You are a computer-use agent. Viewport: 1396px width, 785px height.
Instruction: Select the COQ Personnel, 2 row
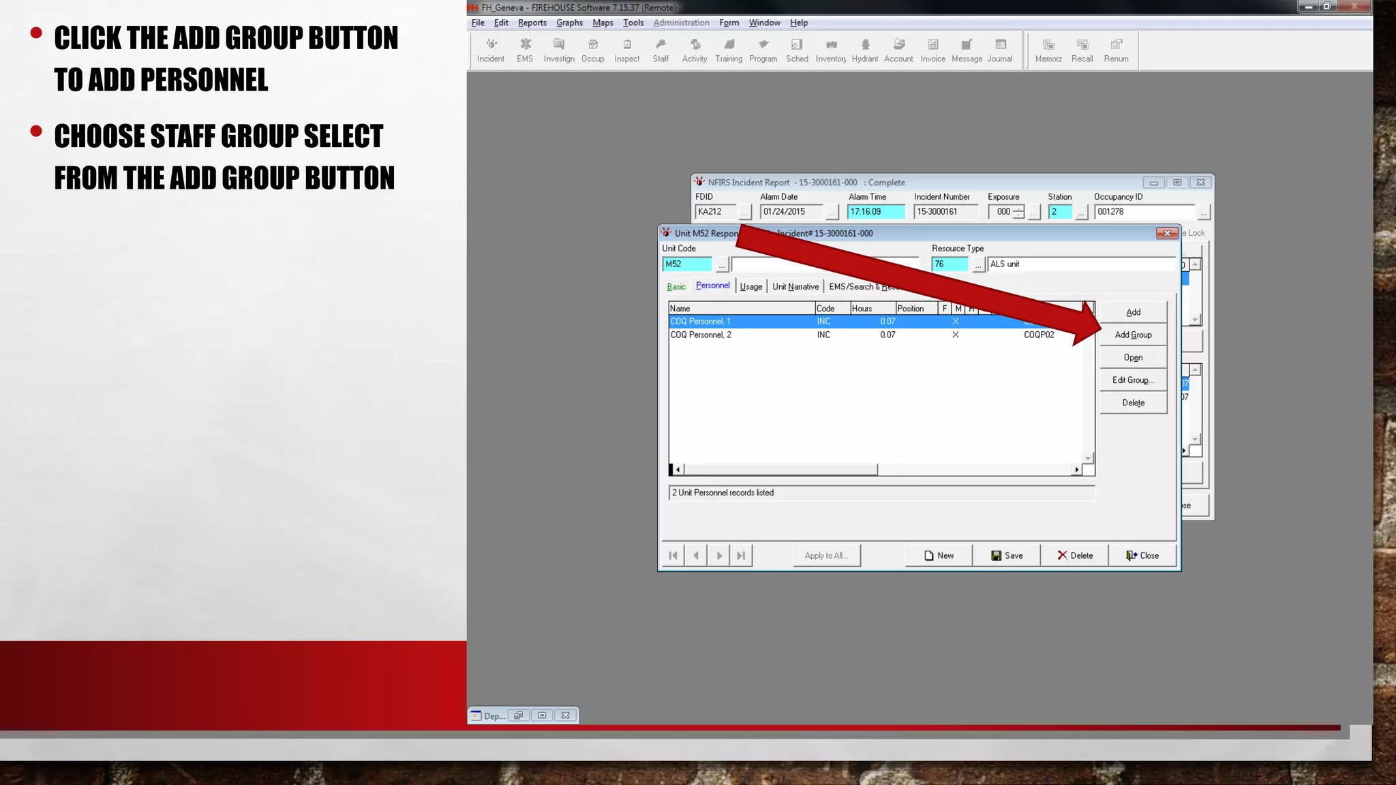[876, 335]
